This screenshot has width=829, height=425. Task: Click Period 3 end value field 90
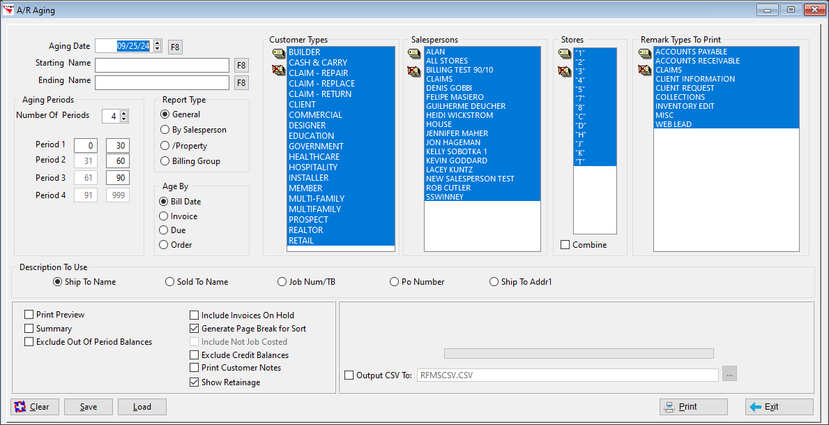[x=118, y=179]
